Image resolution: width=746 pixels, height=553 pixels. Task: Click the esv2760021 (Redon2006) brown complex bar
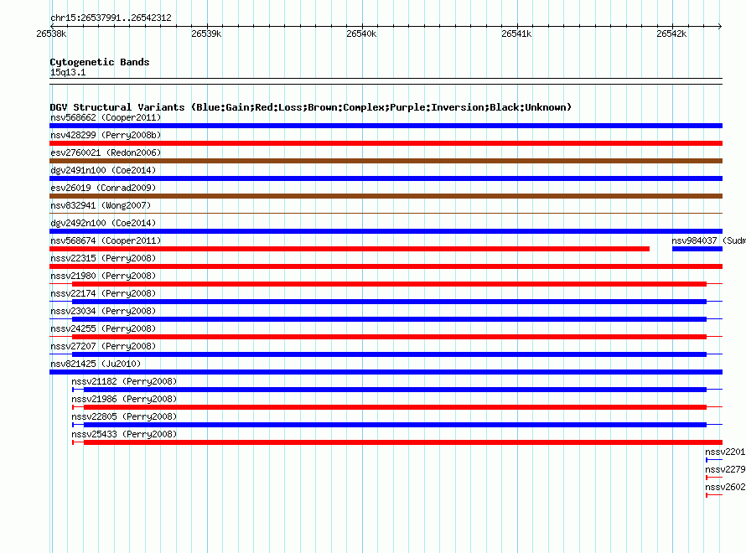[386, 161]
